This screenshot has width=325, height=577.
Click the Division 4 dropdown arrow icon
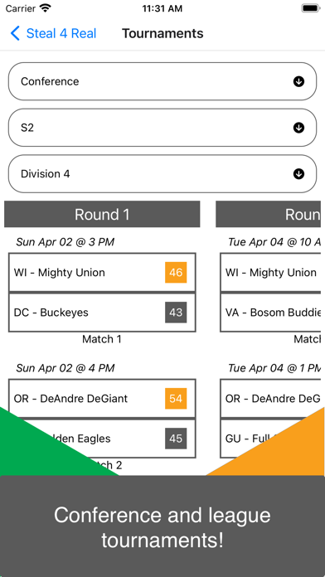298,174
